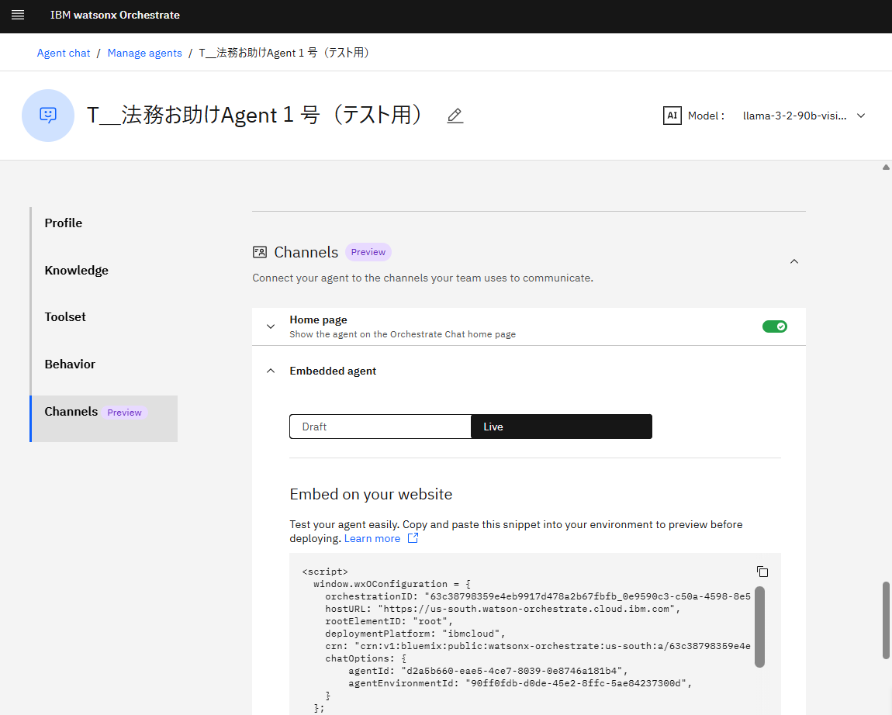Copy the embed script snippet

[x=762, y=572]
